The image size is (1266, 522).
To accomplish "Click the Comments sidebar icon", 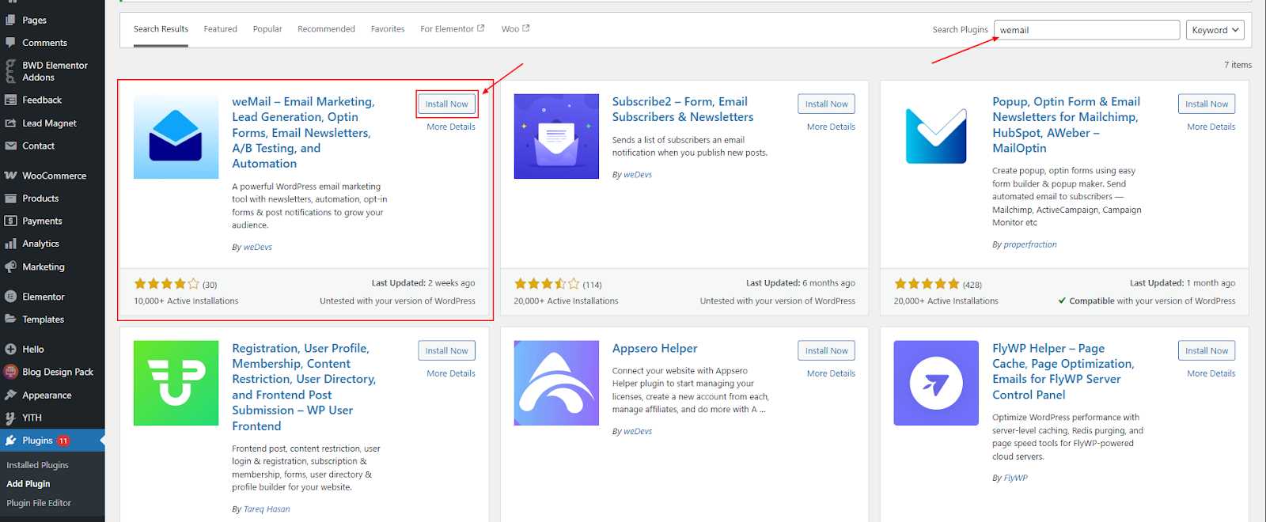I will point(10,43).
